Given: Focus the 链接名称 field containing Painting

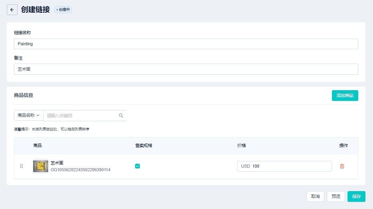Looking at the screenshot, I should point(186,44).
